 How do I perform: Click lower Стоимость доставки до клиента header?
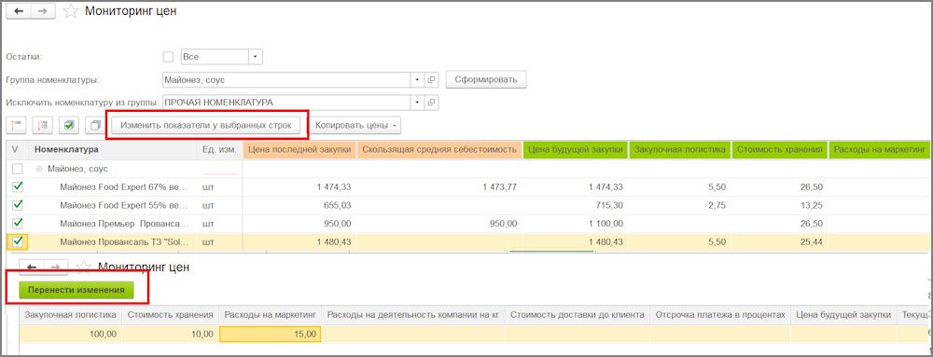click(578, 315)
